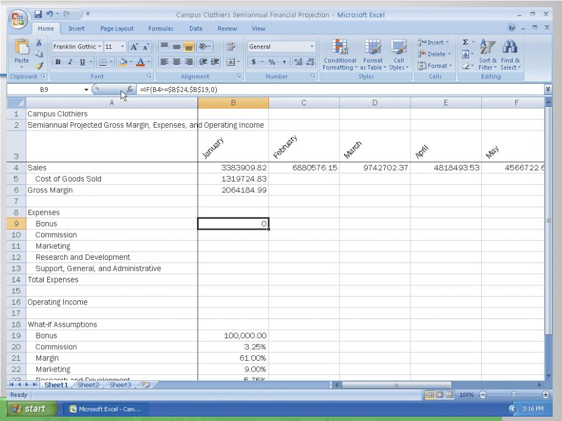Decrease font size with Shrink Font
Image resolution: width=562 pixels, height=421 pixels.
point(145,47)
